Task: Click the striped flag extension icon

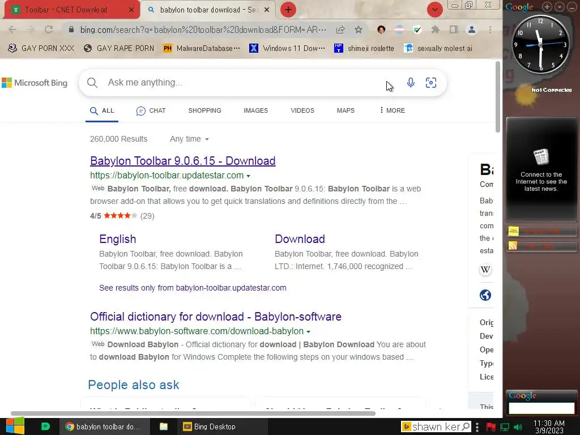Action: (399, 29)
